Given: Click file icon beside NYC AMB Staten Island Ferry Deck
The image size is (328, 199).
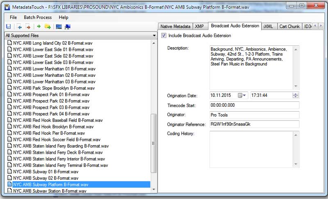Looking at the screenshot, I should [9, 152].
